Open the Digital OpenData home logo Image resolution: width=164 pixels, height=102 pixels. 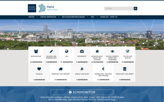point(48,8)
